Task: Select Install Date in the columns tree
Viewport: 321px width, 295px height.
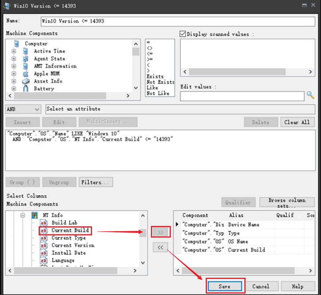Action: coord(69,253)
